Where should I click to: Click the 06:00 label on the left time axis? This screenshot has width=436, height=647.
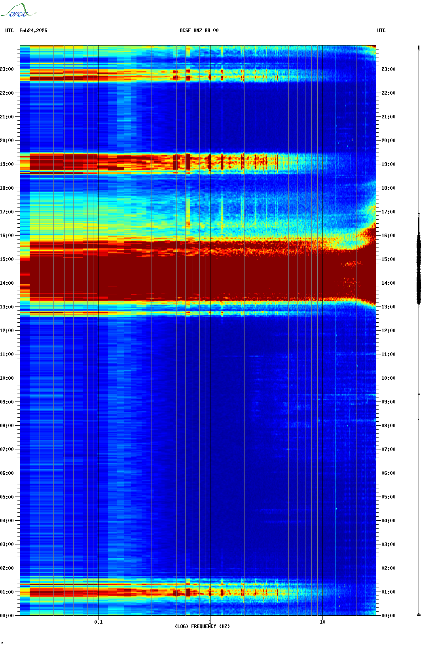point(7,473)
